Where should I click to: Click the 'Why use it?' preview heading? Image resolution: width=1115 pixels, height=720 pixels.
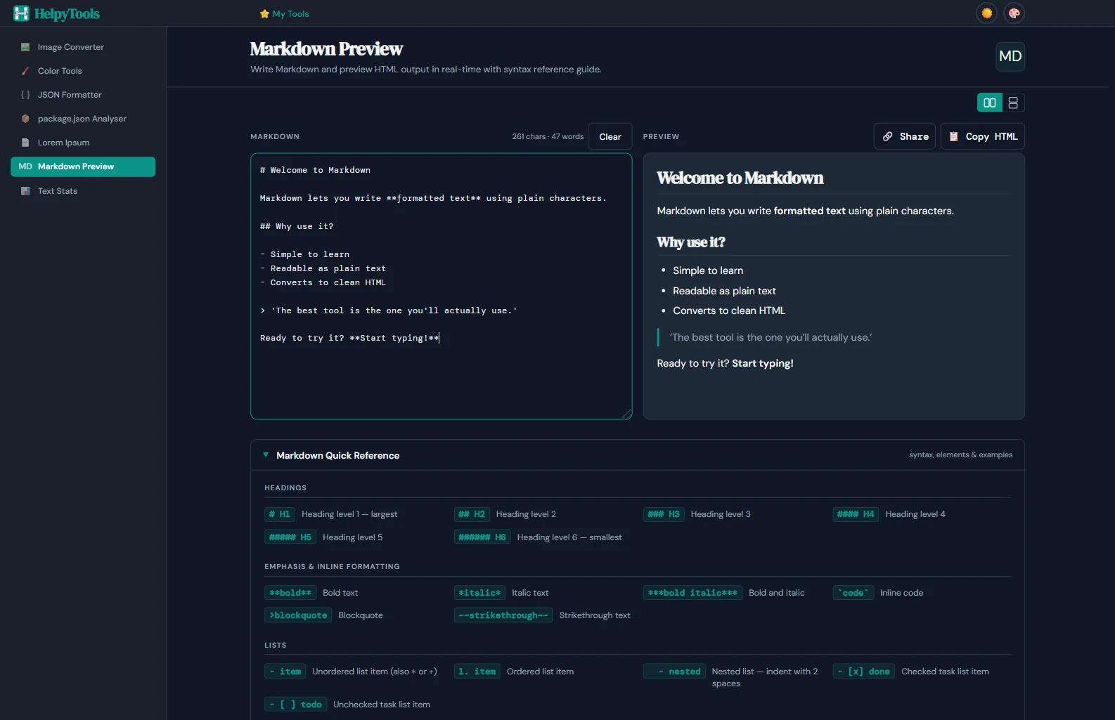pos(690,242)
